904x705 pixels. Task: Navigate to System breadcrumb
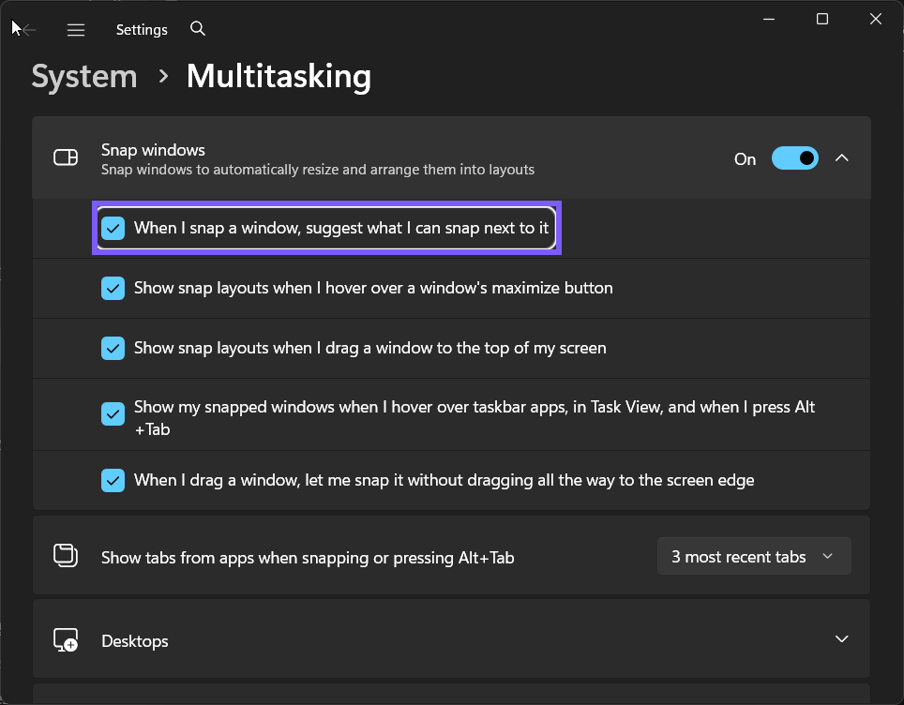(84, 77)
